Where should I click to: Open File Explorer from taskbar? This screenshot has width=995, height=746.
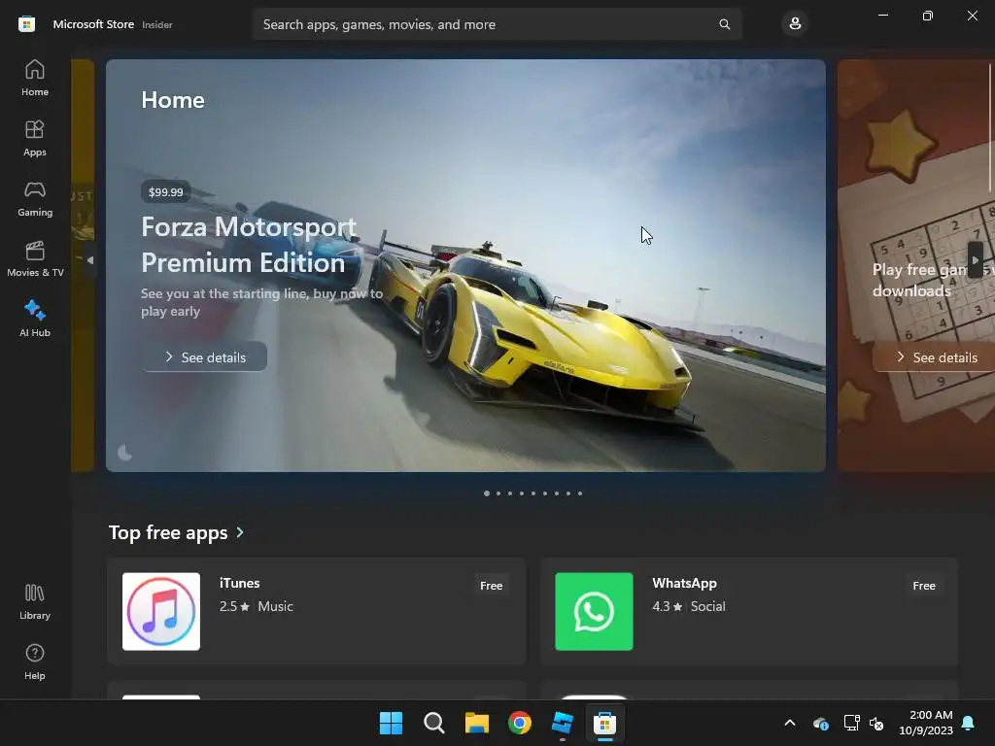(476, 723)
